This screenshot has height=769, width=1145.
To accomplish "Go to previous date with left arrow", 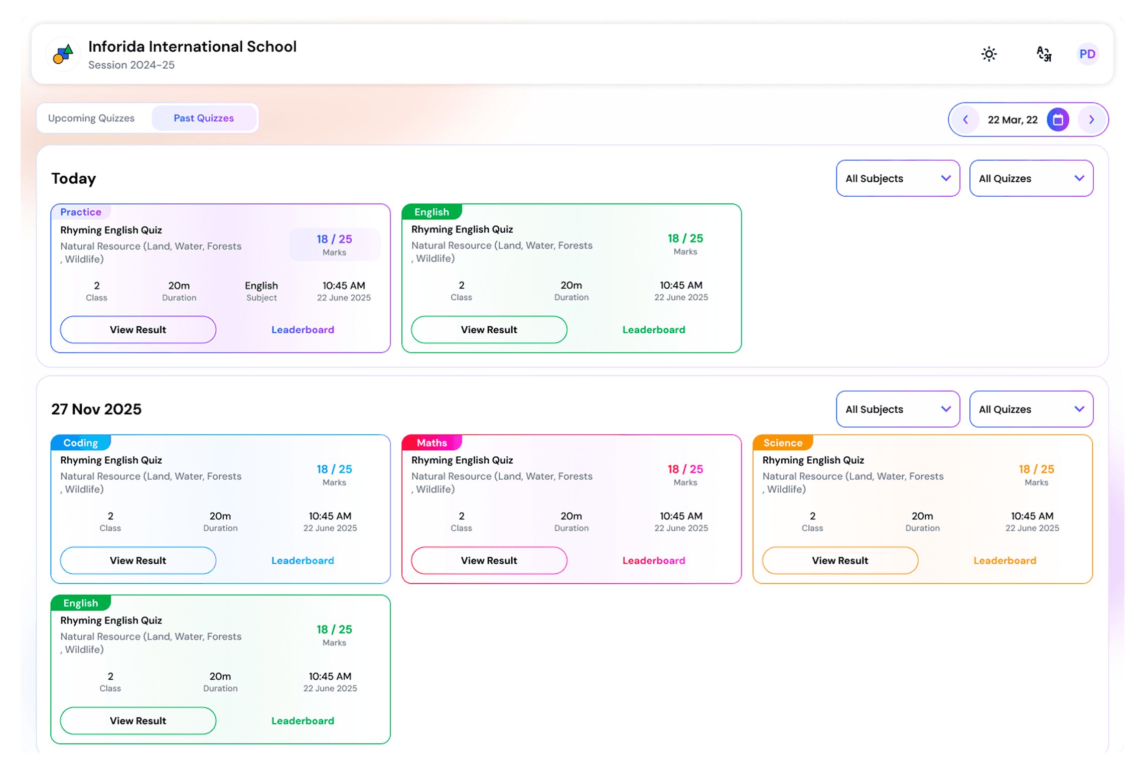I will (x=965, y=120).
